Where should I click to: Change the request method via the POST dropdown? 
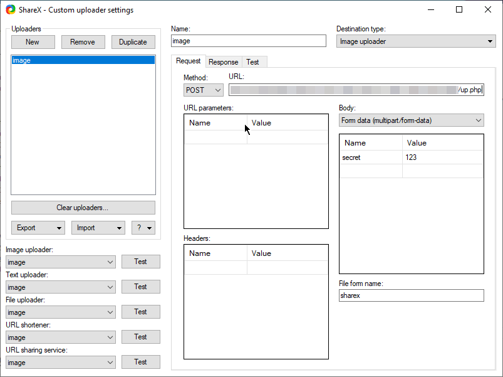203,90
